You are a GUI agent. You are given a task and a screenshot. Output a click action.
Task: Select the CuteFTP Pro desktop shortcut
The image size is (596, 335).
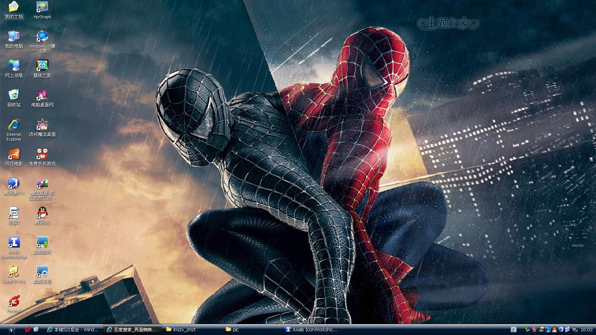click(x=14, y=275)
